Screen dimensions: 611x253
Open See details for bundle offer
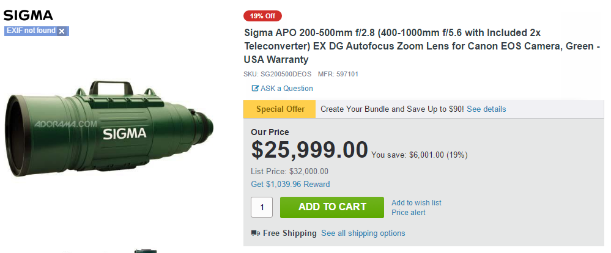click(486, 109)
